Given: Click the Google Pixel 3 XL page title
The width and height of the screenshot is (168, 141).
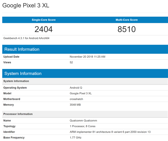Looking at the screenshot, I should pos(26,5).
